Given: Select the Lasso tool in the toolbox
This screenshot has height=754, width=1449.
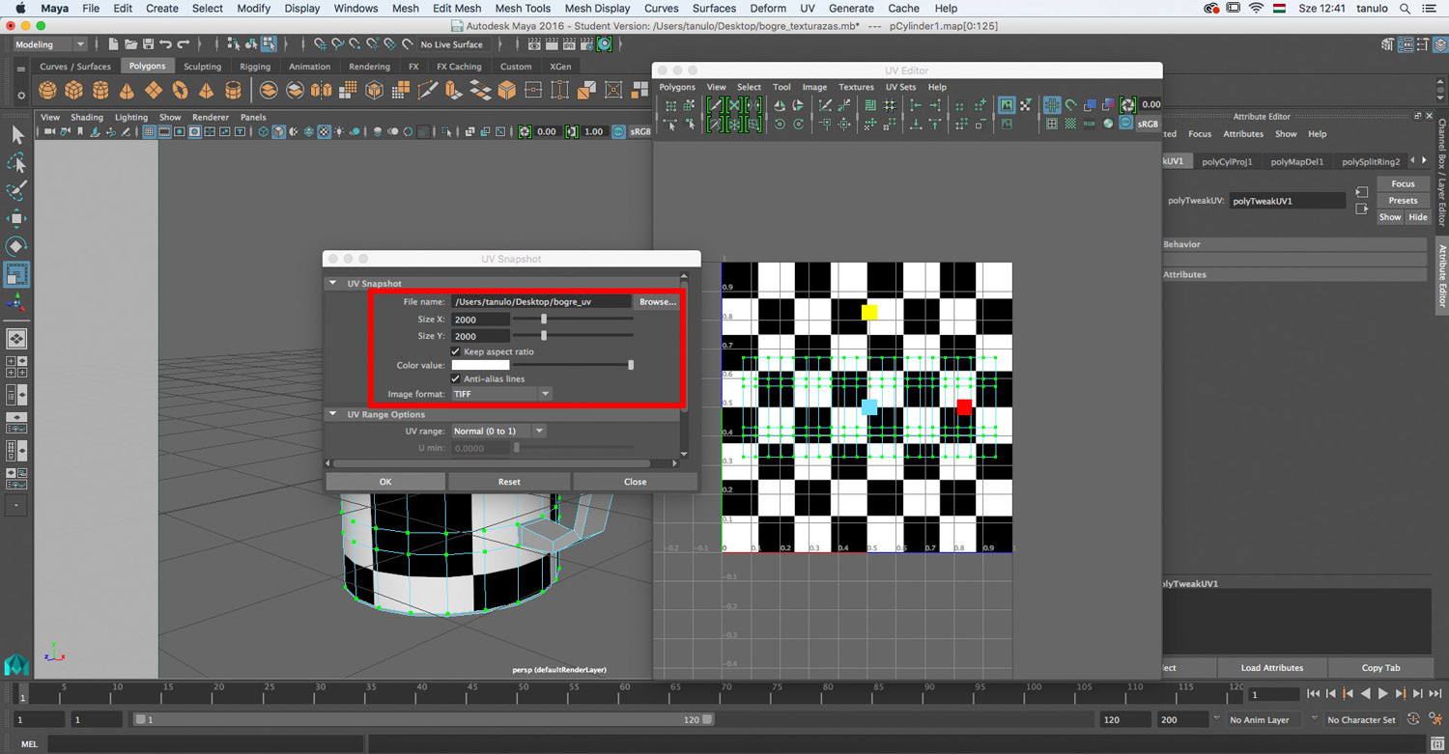Looking at the screenshot, I should (x=16, y=163).
